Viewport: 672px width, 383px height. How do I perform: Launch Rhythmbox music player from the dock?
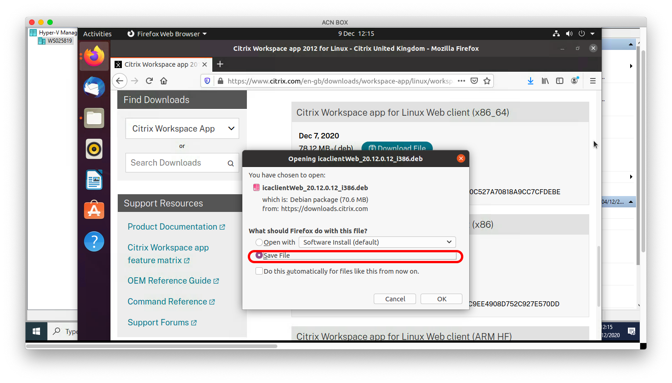click(x=94, y=149)
